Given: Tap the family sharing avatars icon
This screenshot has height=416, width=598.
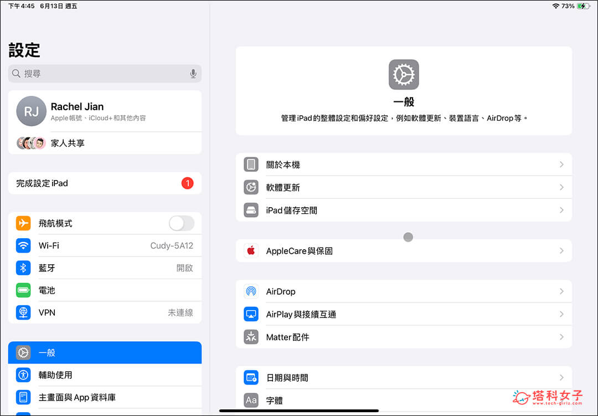Looking at the screenshot, I should pos(31,143).
